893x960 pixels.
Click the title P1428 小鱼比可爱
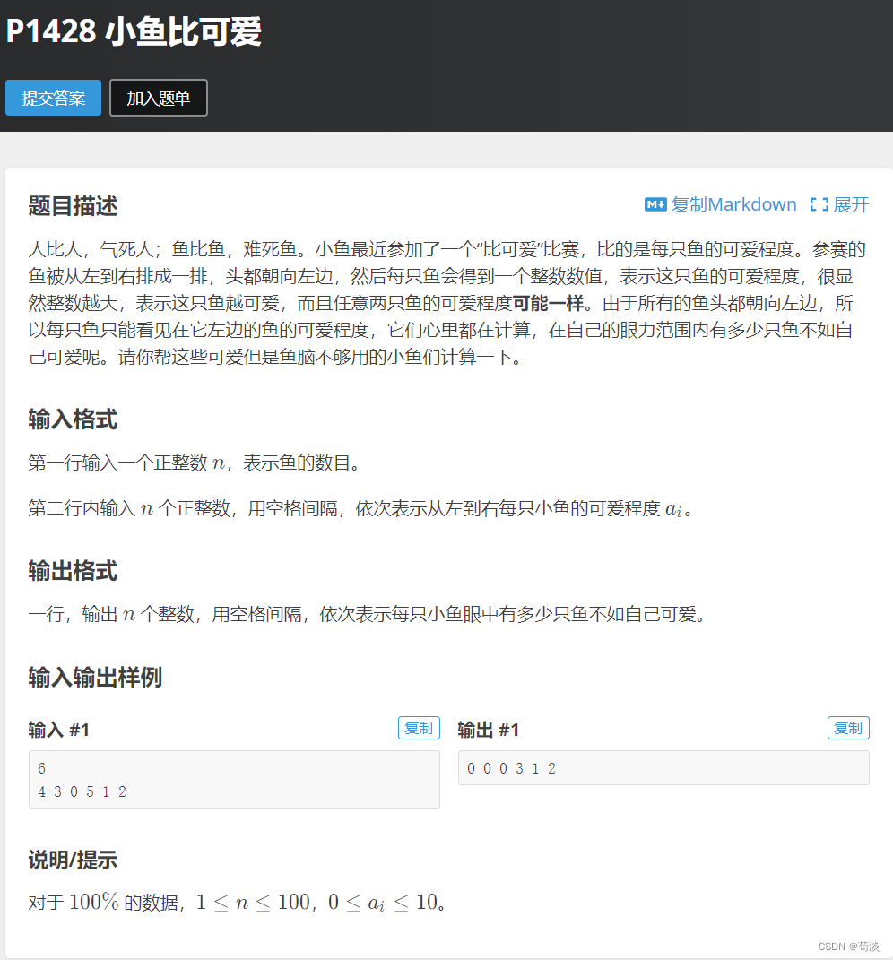[x=134, y=32]
